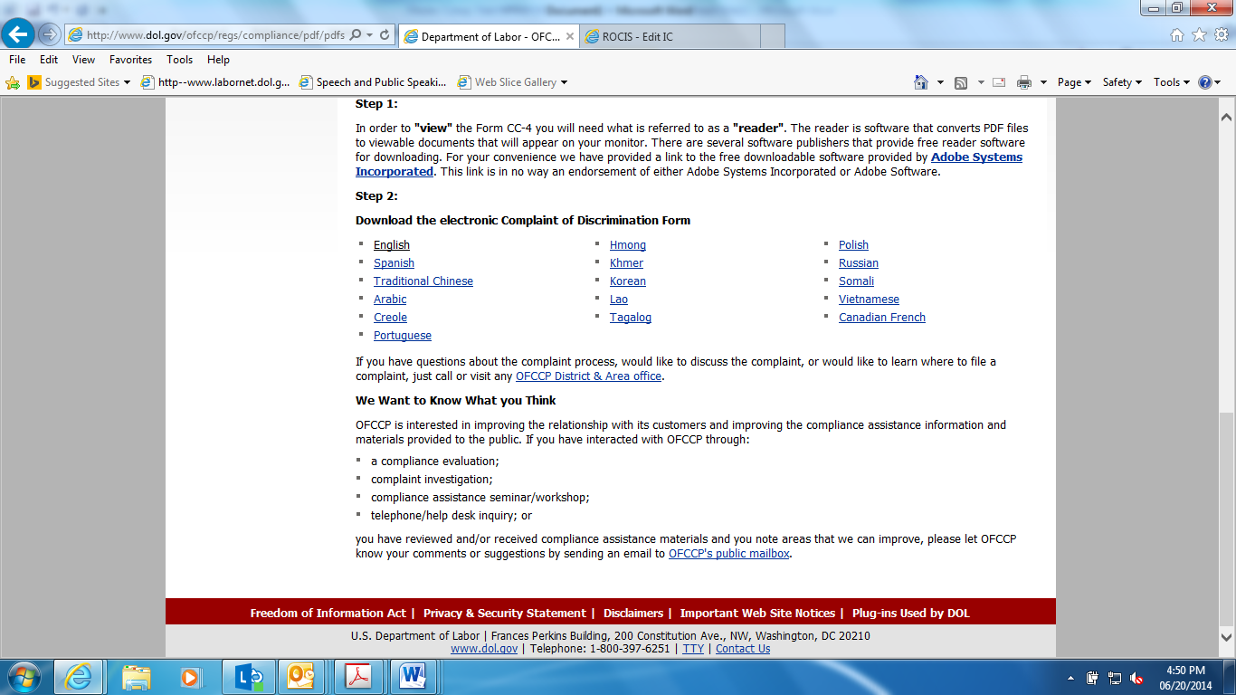Launch Windows Media Player from the taskbar
This screenshot has height=695, width=1236.
pyautogui.click(x=190, y=677)
